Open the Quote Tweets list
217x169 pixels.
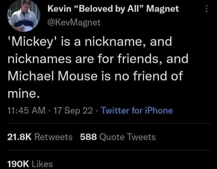[128, 137]
